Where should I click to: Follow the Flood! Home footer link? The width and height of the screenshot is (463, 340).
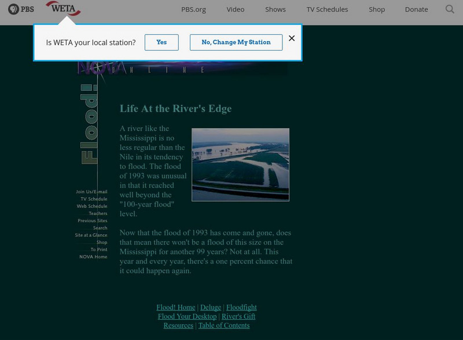click(x=176, y=307)
